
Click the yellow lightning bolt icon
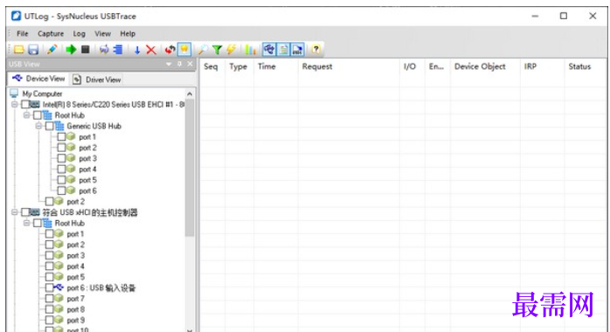[231, 50]
